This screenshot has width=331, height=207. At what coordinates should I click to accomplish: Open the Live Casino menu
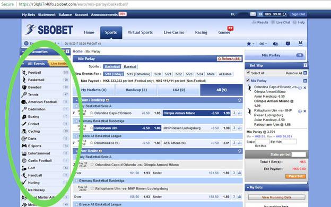(174, 32)
